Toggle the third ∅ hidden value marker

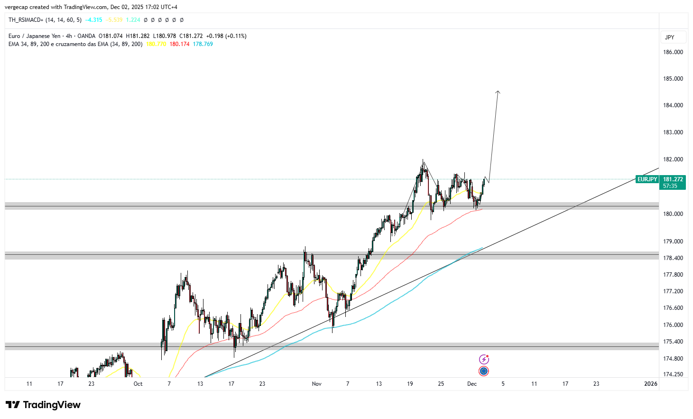point(159,20)
